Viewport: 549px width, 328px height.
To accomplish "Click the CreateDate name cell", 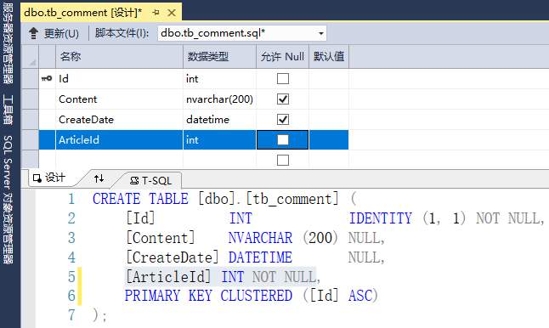I will [119, 119].
